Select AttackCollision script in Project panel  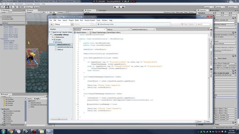(35, 103)
